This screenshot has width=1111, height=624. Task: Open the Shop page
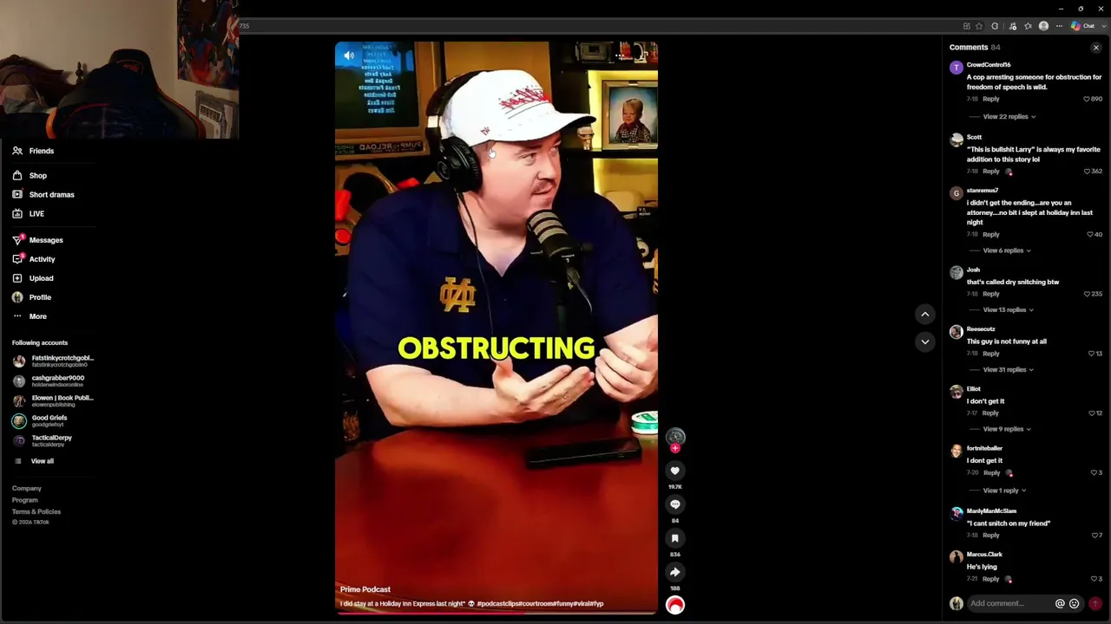tap(38, 176)
